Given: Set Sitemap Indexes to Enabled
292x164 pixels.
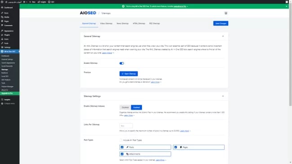Looking at the screenshot, I should tap(137, 107).
